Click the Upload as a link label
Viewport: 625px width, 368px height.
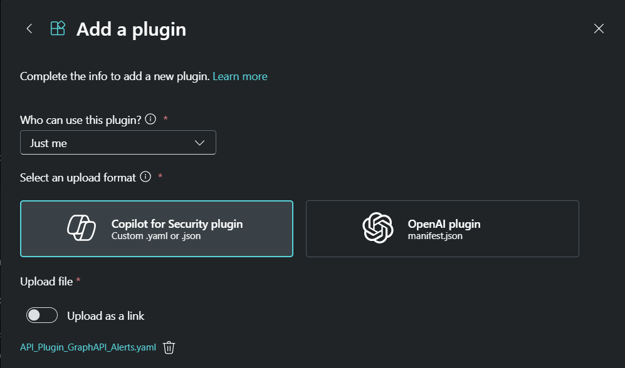click(105, 316)
